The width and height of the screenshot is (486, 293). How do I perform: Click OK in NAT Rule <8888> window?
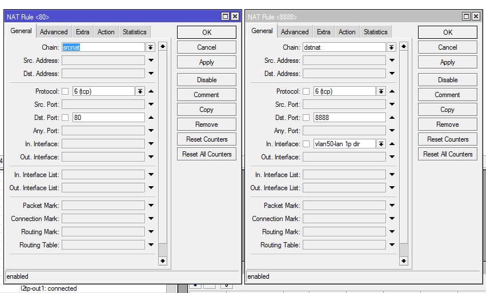tap(448, 32)
